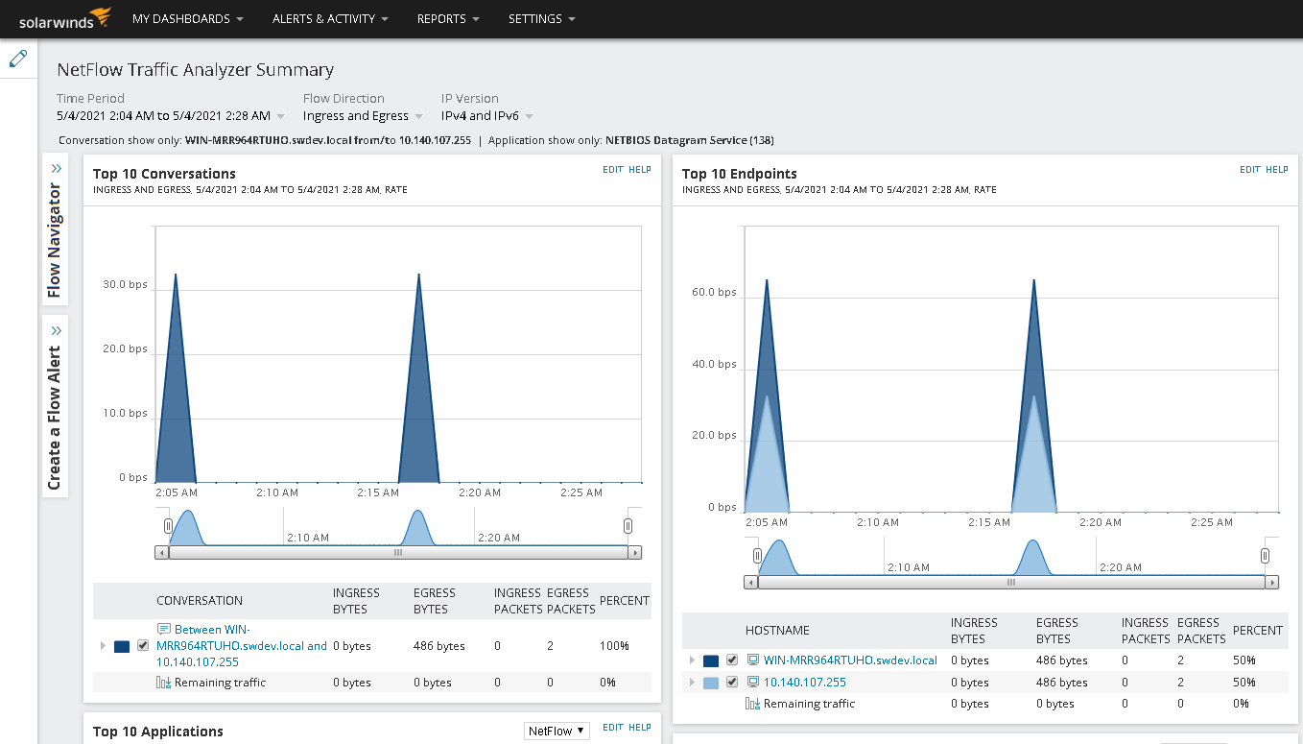The image size is (1303, 744).
Task: Expand the WIN-MRR964RTUHO.swdev.local endpoint row
Action: pyautogui.click(x=692, y=660)
